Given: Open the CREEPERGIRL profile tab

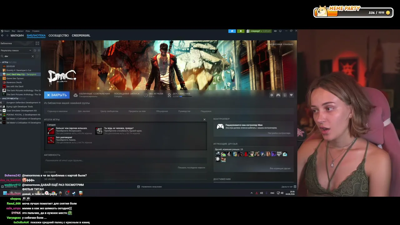Looking at the screenshot, I should 81,36.
